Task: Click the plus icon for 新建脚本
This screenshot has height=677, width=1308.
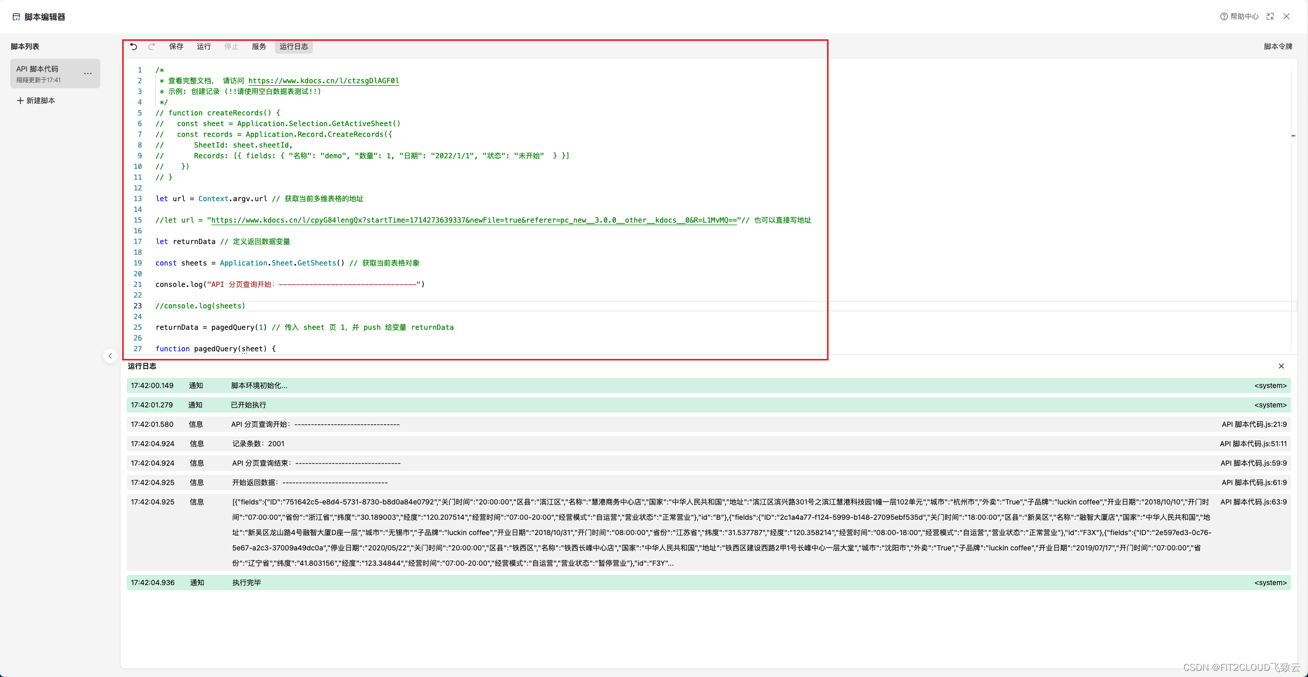Action: (x=20, y=101)
